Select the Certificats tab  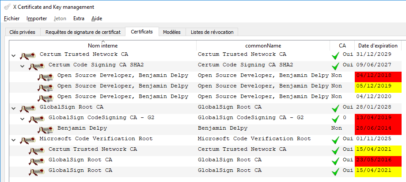142,32
